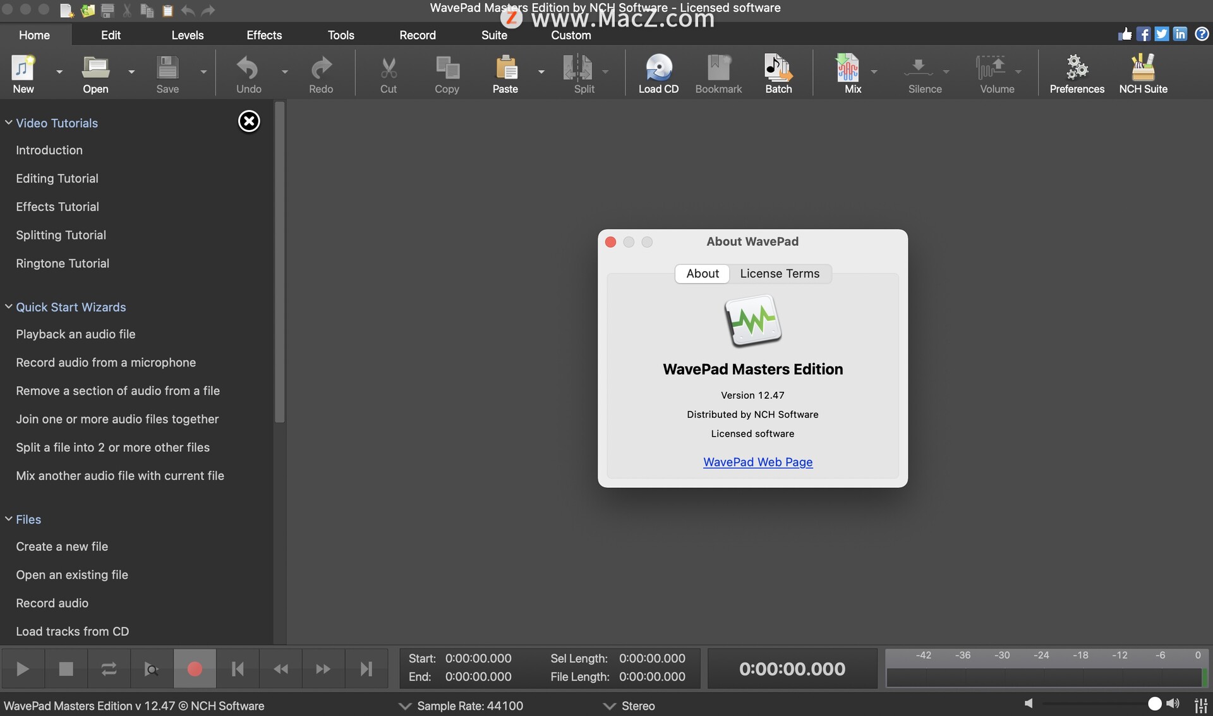Click the LinkedIn share icon
The image size is (1213, 716).
tap(1180, 34)
